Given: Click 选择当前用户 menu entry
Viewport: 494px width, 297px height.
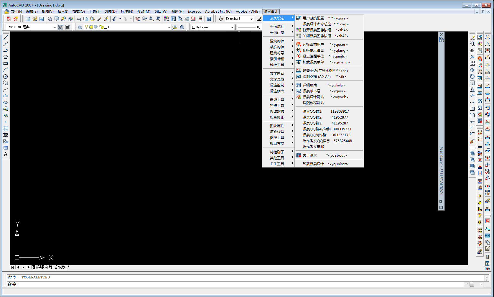Looking at the screenshot, I should [329, 44].
